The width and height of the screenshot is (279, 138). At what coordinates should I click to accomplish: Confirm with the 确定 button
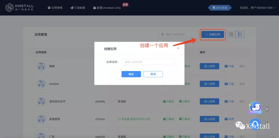tap(131, 74)
